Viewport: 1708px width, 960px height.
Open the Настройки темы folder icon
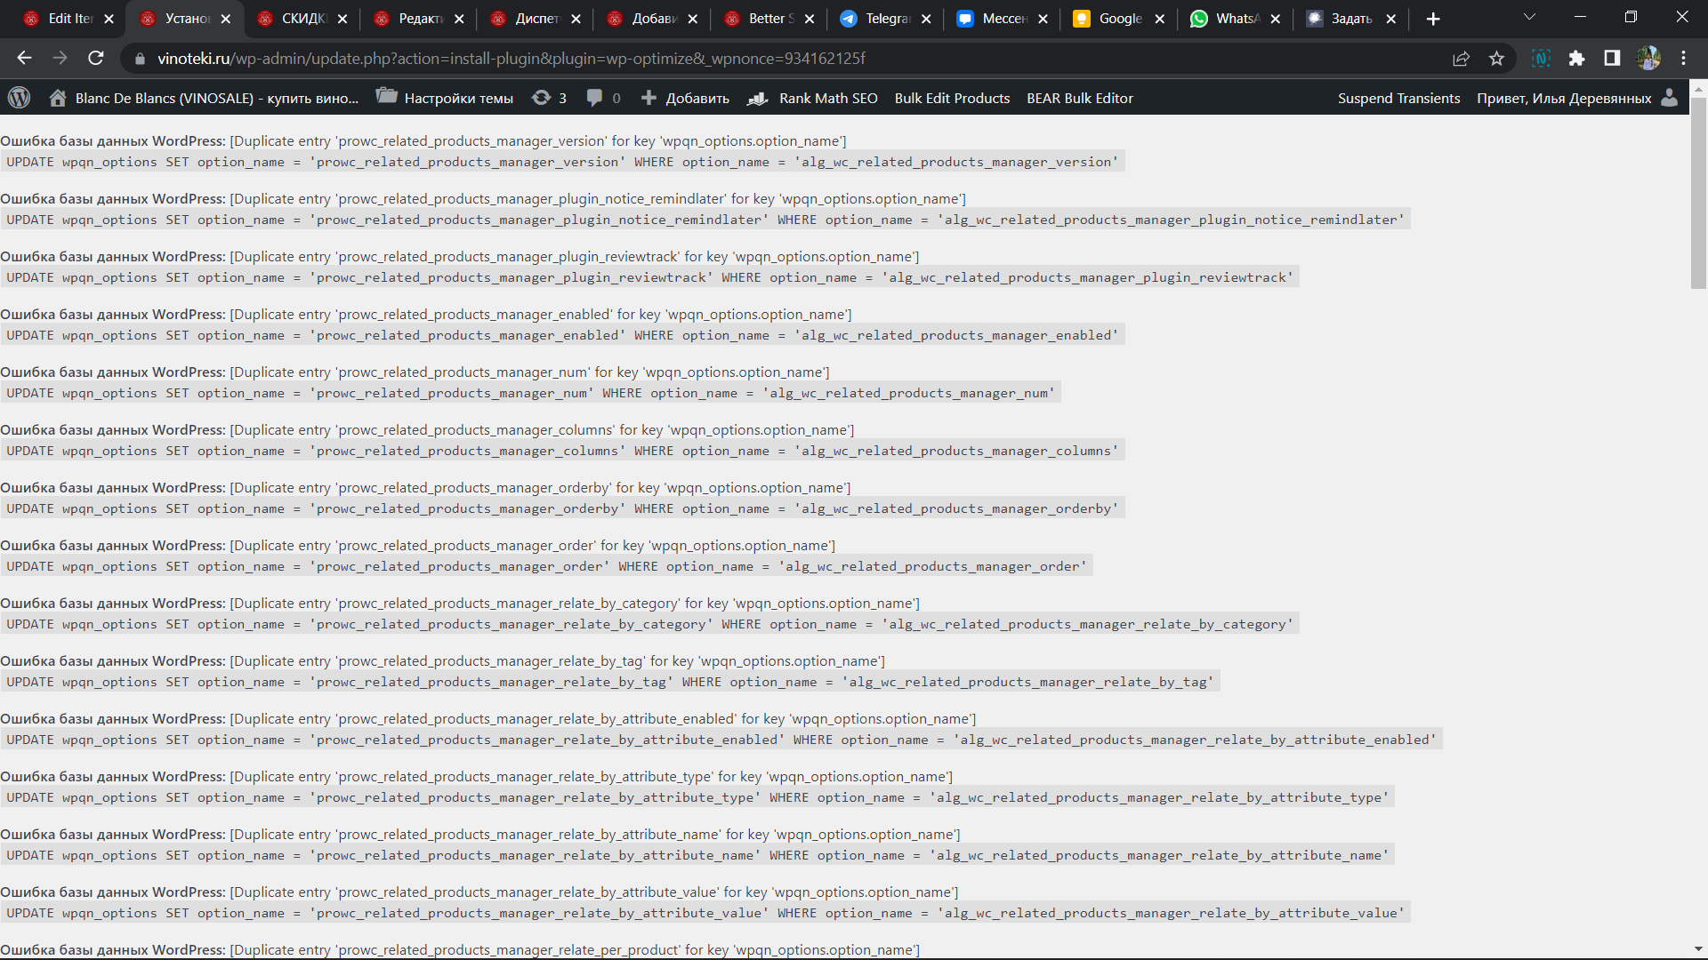coord(386,97)
